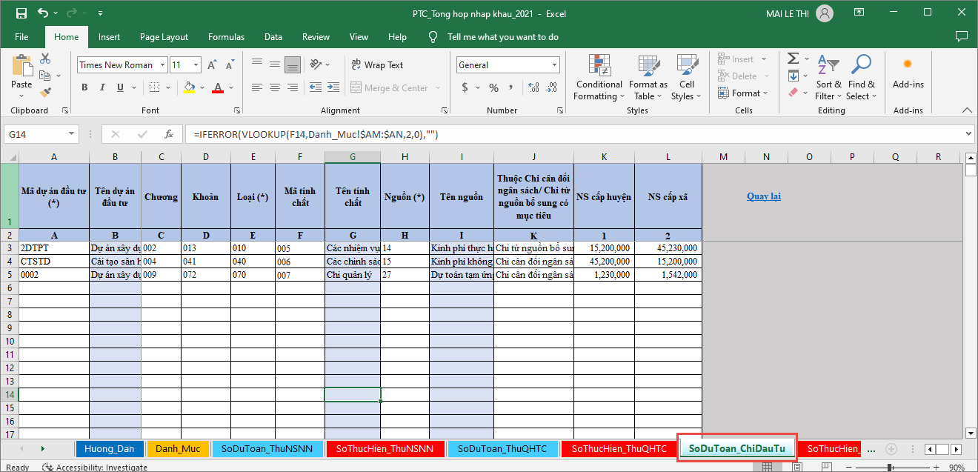
Task: Apply the red font color swatch
Action: [x=217, y=87]
